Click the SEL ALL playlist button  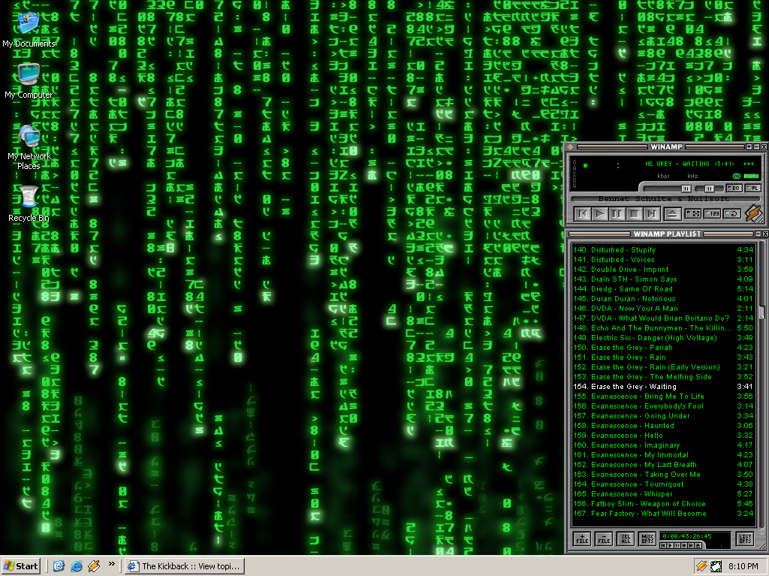click(626, 538)
